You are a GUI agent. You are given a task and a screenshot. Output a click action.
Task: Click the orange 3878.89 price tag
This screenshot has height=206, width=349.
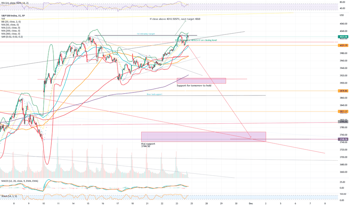click(343, 91)
